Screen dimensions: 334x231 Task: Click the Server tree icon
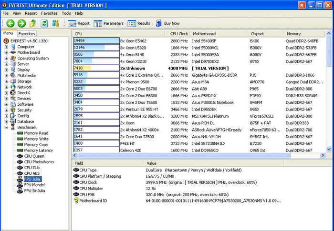[x=13, y=64]
